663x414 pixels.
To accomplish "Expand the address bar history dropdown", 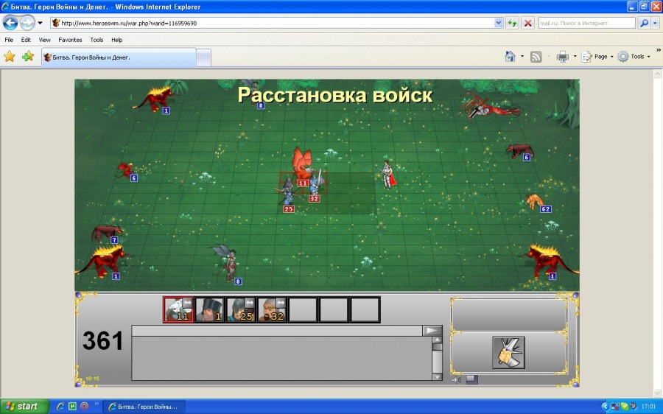I will tap(499, 24).
